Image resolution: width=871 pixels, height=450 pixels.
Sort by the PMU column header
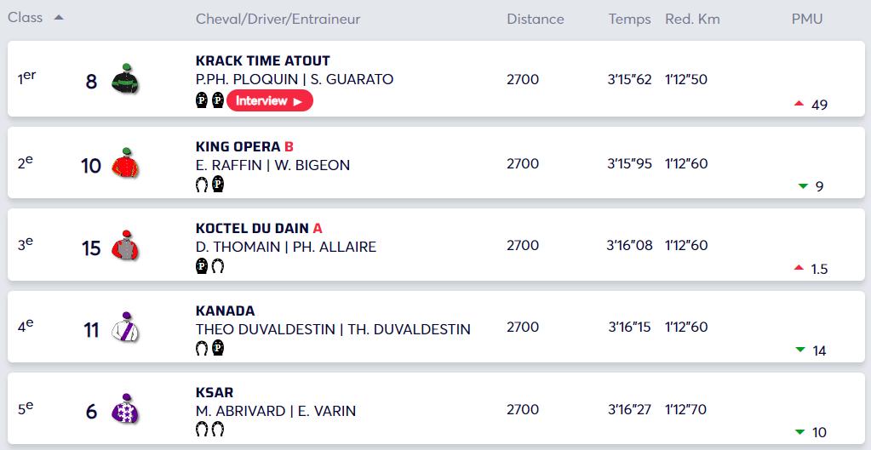tap(806, 19)
